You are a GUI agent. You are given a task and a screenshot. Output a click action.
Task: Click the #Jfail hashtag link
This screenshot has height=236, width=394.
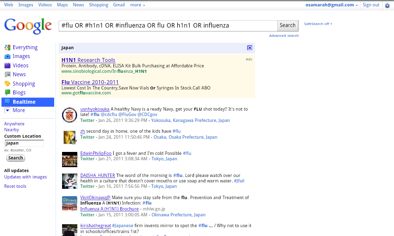tap(239, 181)
